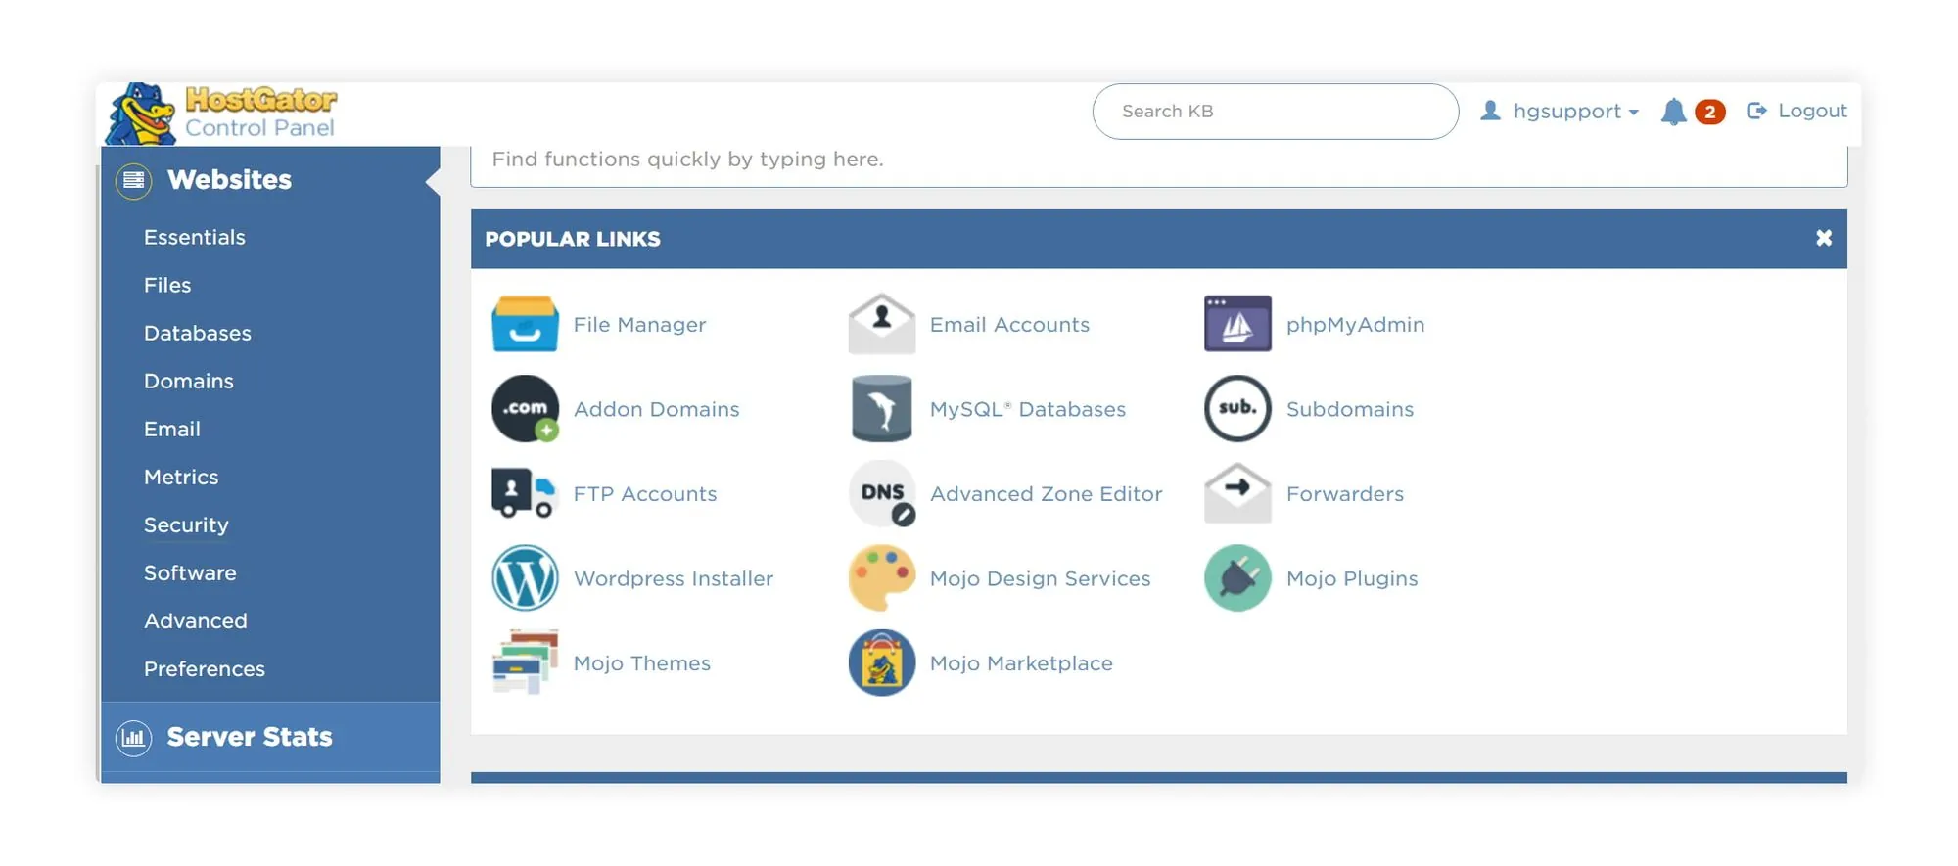The image size is (1958, 866).
Task: Go to Metrics in the sidebar
Action: [181, 477]
